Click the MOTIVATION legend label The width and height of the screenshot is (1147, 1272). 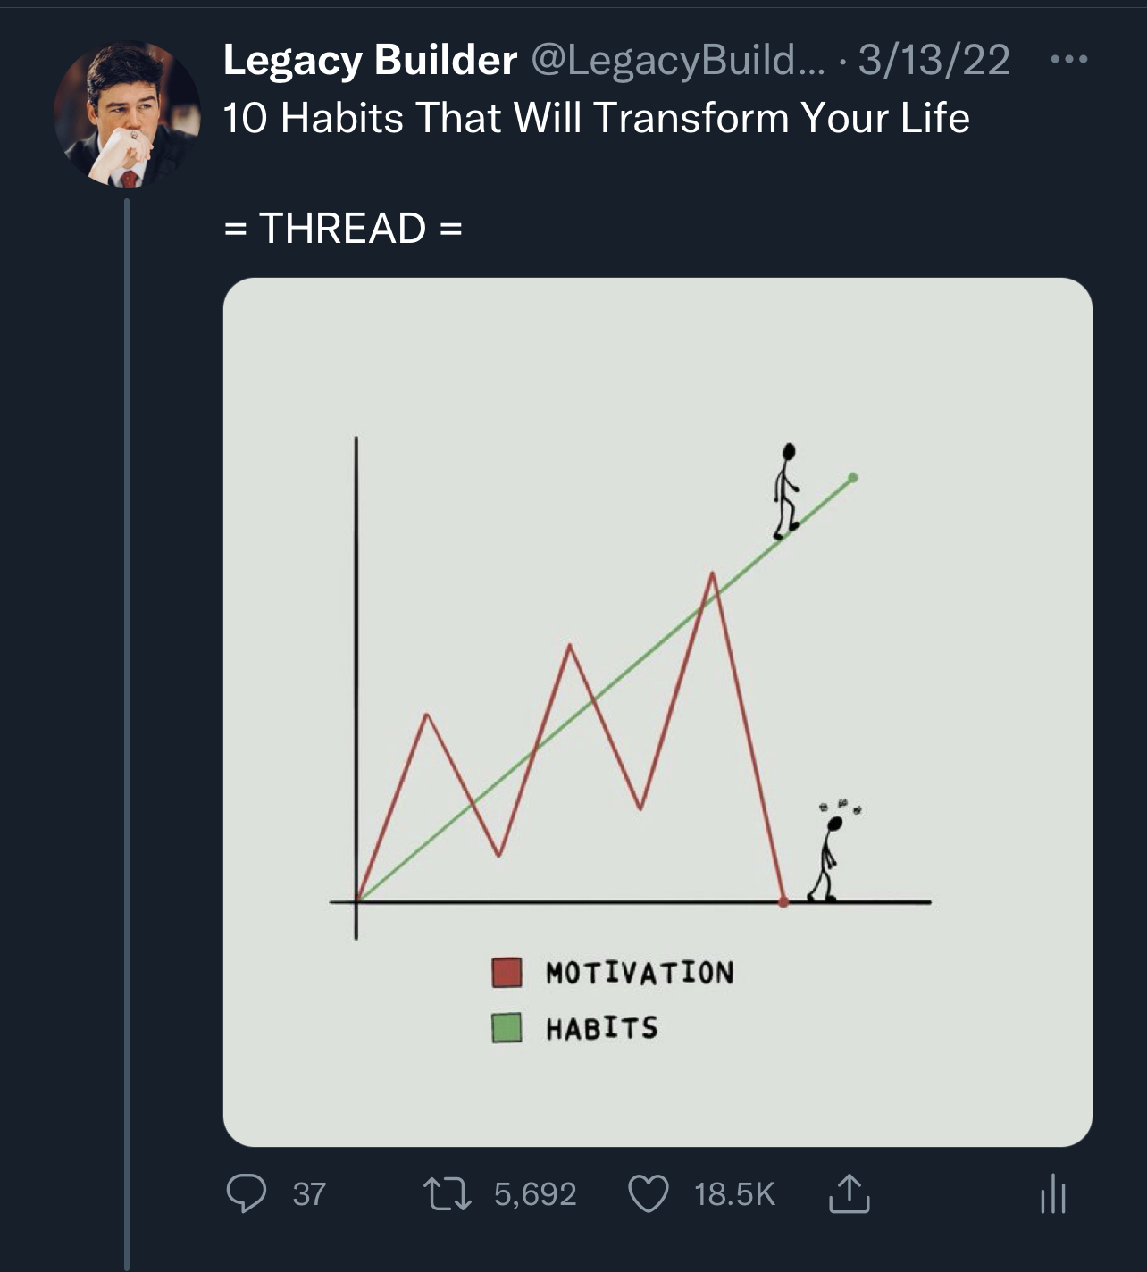640,972
